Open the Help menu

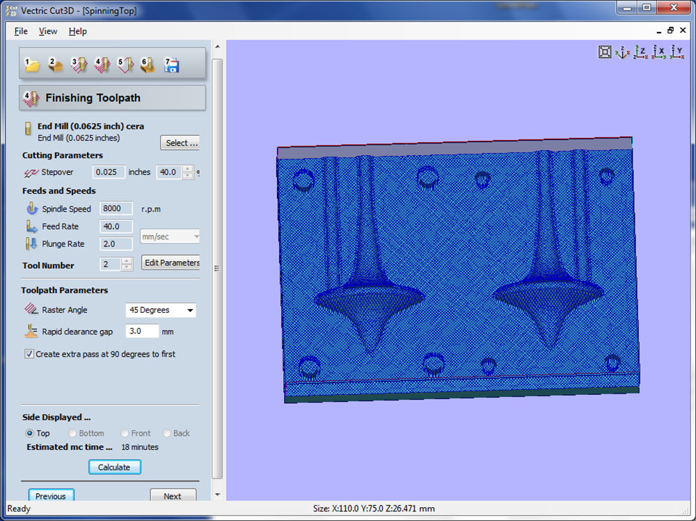[x=78, y=31]
